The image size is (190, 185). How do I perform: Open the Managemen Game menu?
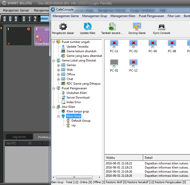click(66, 16)
